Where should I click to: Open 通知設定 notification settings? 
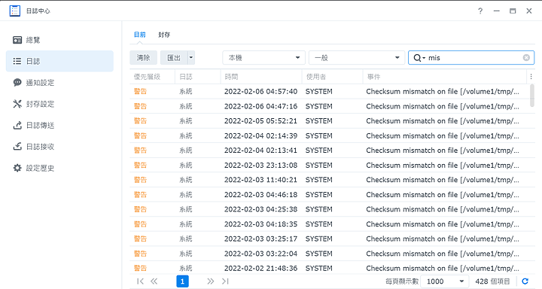tap(59, 83)
